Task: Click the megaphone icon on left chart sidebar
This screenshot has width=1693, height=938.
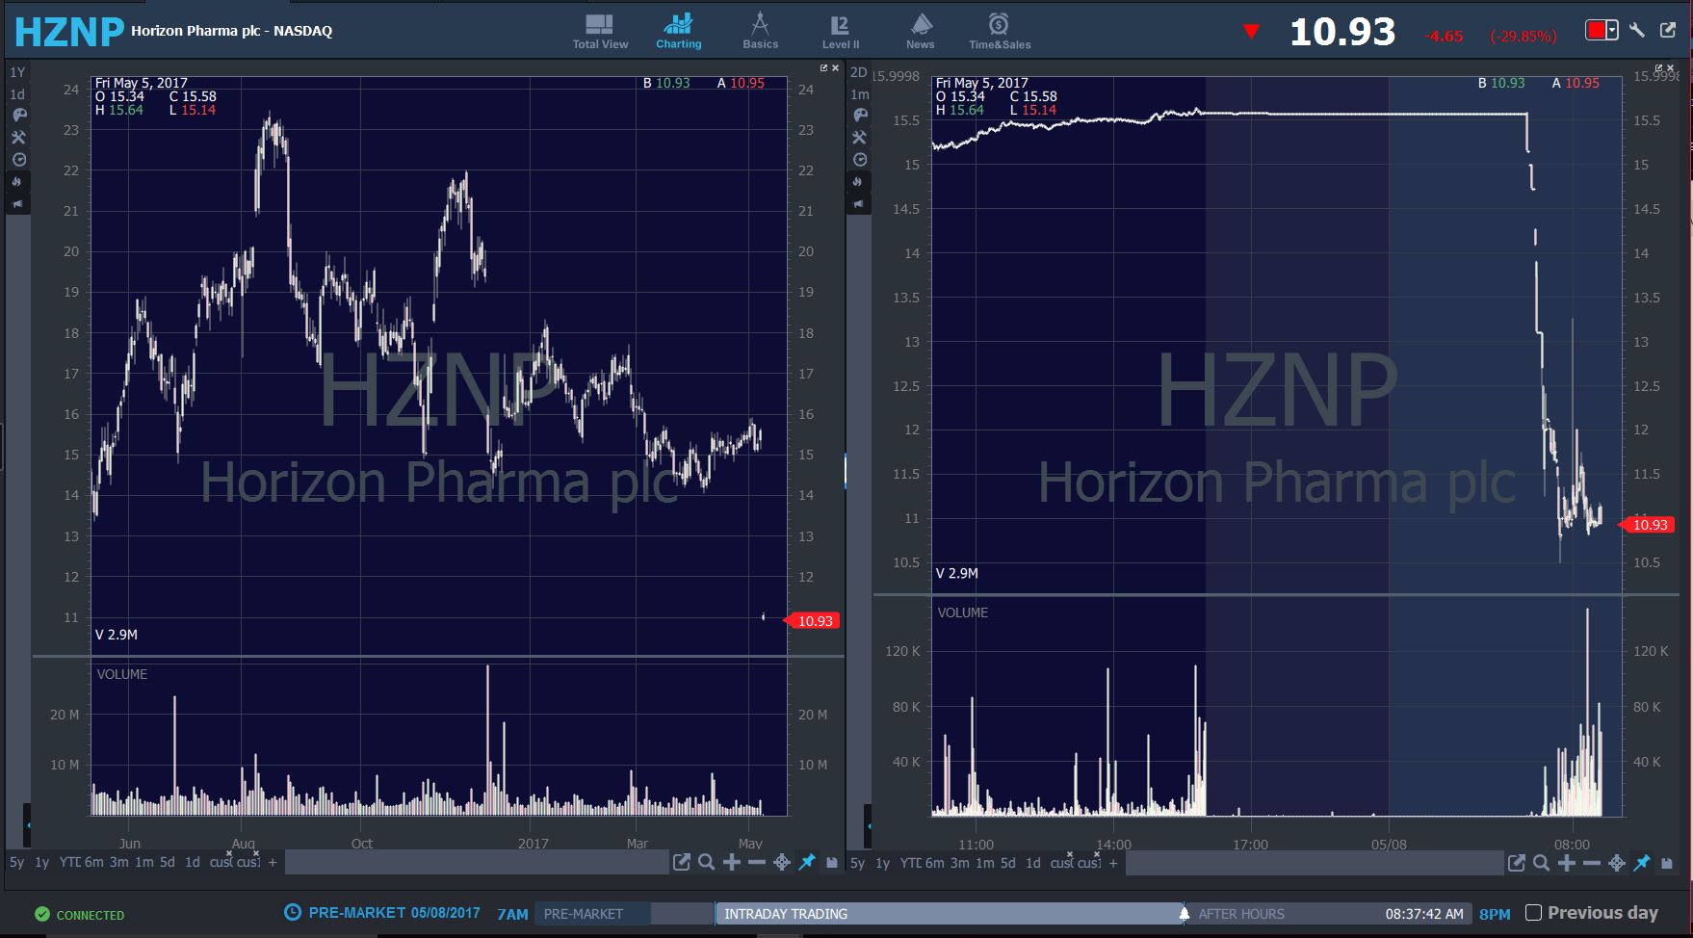Action: (x=18, y=204)
